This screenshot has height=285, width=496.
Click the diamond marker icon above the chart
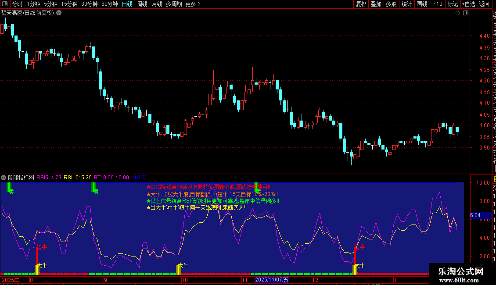(x=457, y=13)
